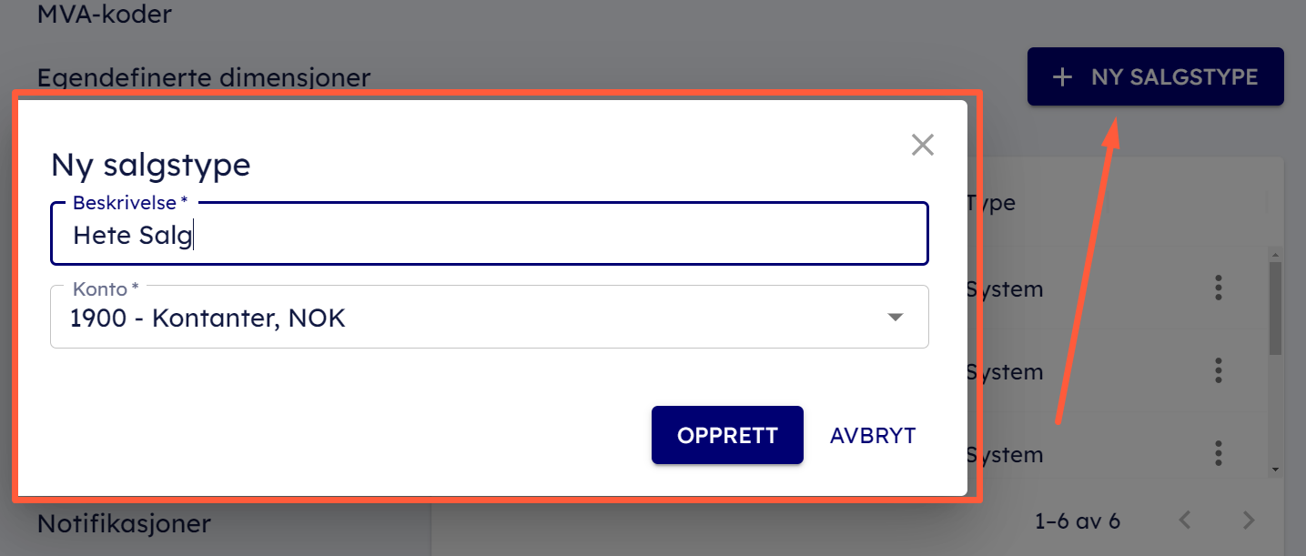Viewport: 1306px width, 556px height.
Task: Expand the Konto dropdown arrow
Action: point(896,318)
